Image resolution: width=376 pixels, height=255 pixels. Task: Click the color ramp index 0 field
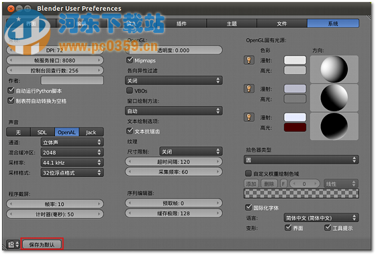tap(305, 184)
